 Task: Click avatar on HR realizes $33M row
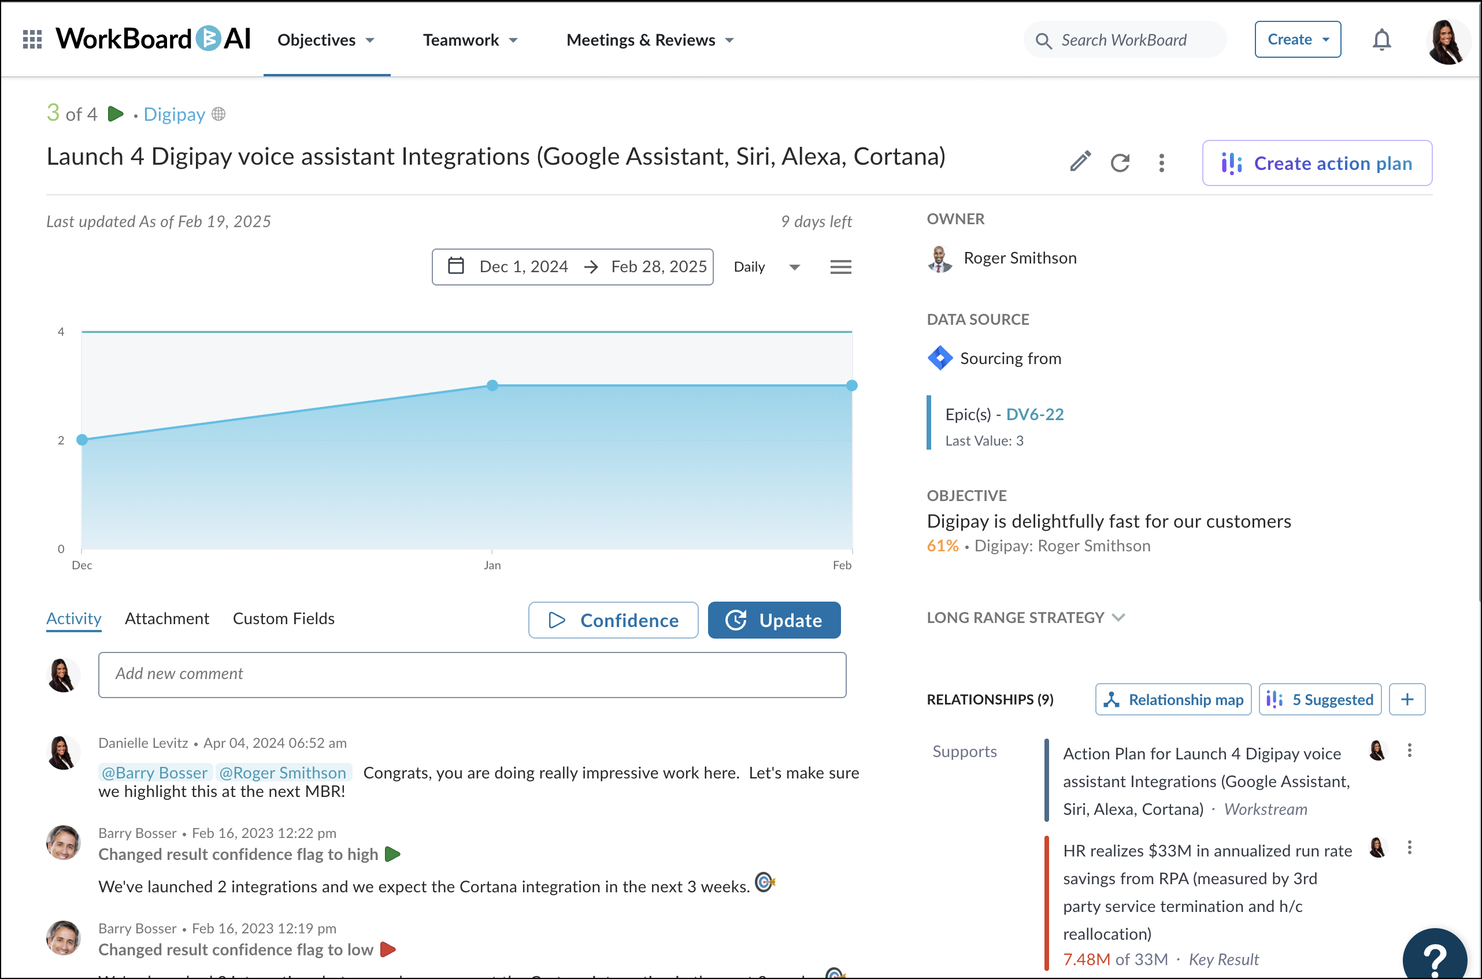(1377, 848)
